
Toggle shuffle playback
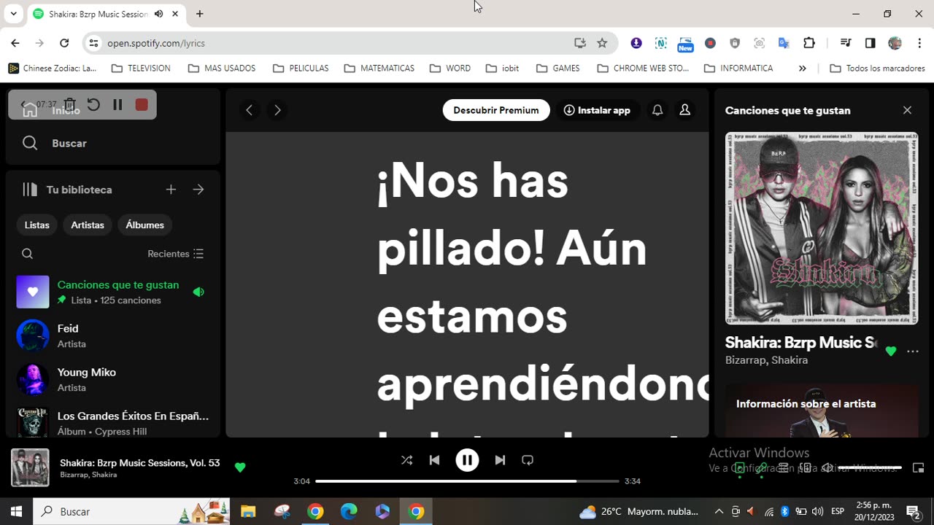[407, 460]
